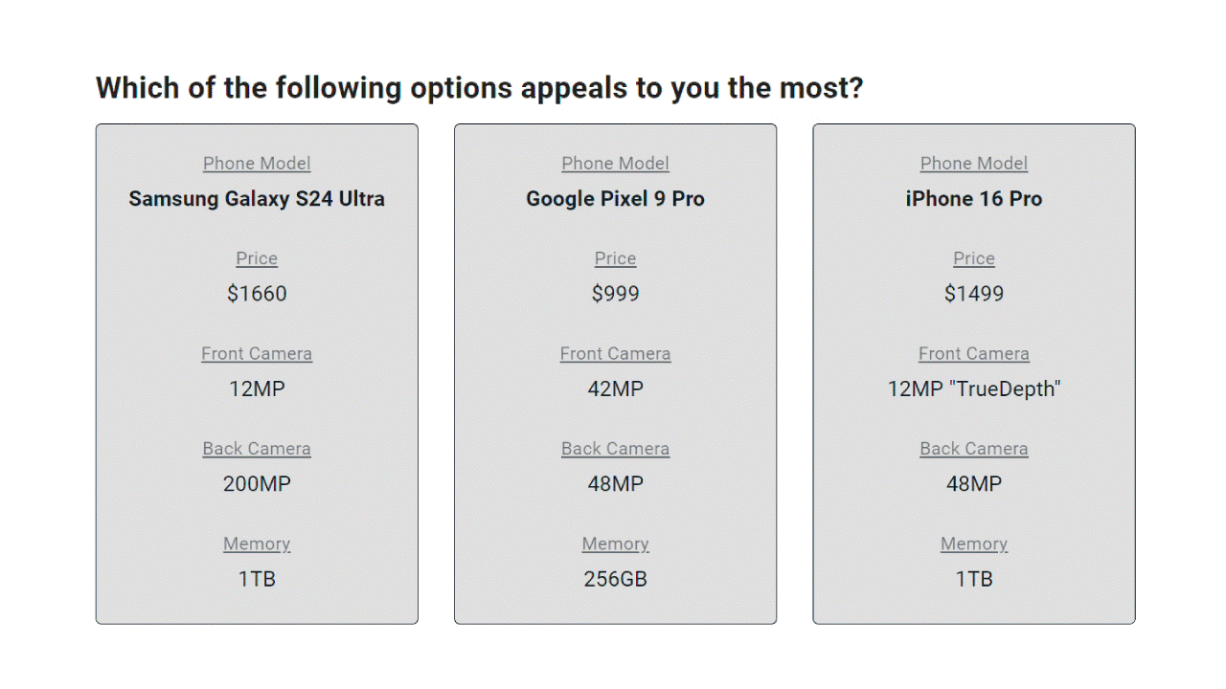
Task: Click Back Camera label in iPhone card
Action: tap(974, 448)
